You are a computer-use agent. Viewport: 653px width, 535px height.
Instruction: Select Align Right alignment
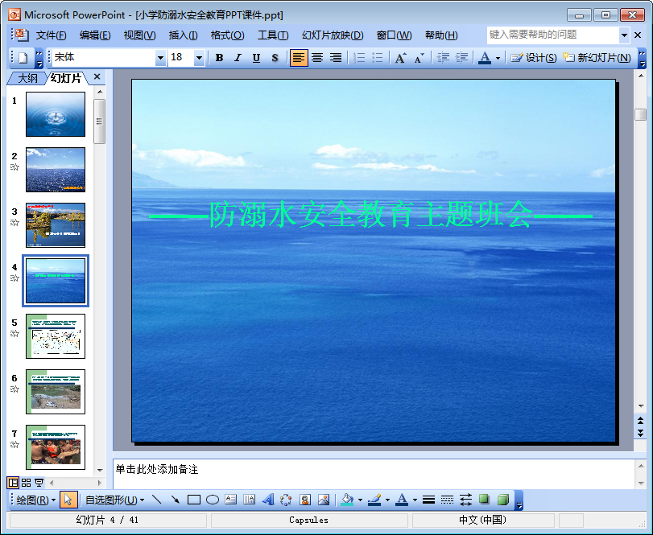[336, 58]
